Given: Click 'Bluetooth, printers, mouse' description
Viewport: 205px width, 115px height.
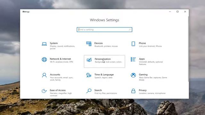Looking at the screenshot, I should tap(106, 46).
